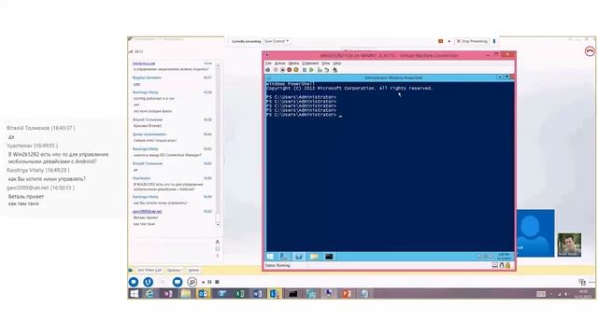598x336 pixels.
Task: Click the Revert VM toolbar icon
Action: tap(326, 70)
